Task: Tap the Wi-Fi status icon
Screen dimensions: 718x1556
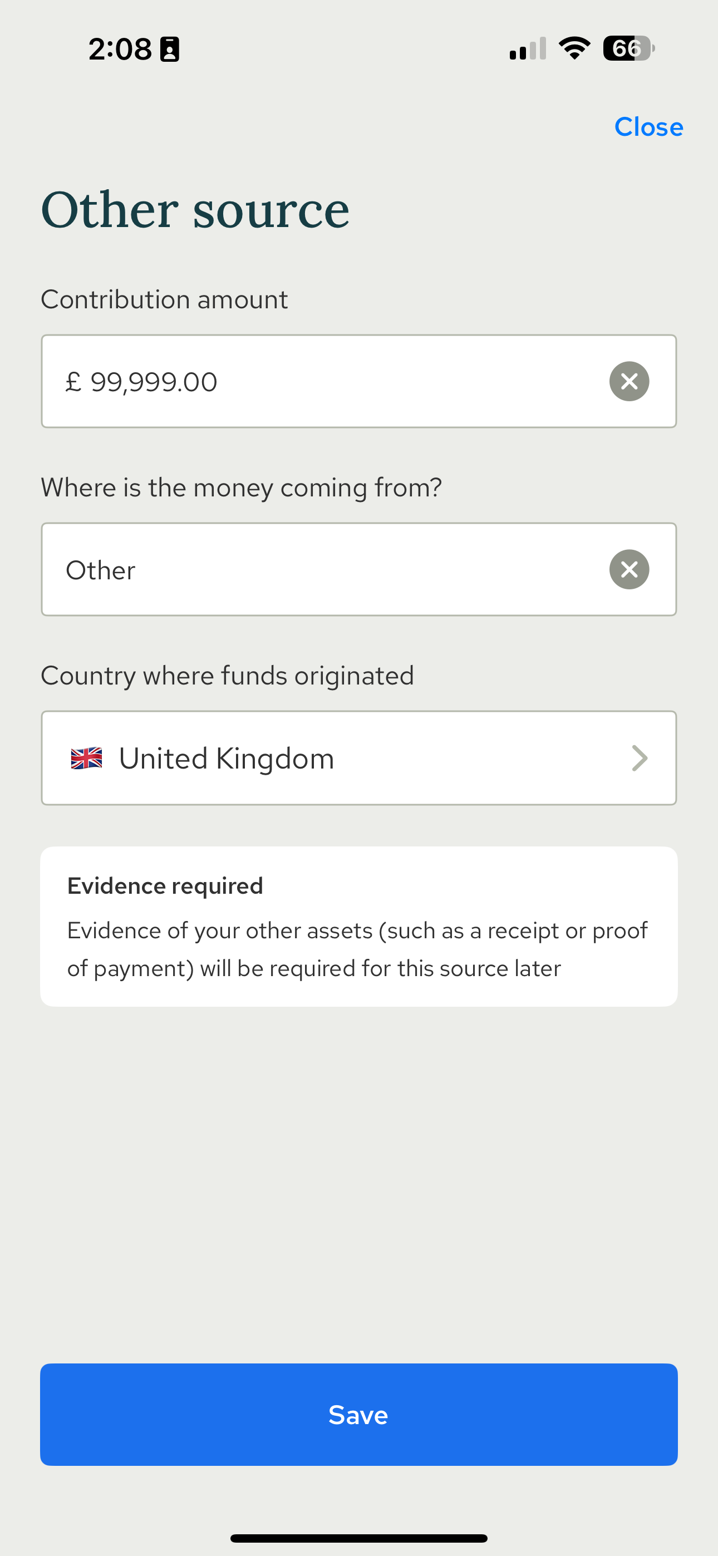Action: 574,48
